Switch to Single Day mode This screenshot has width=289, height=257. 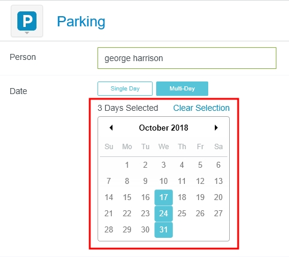point(125,89)
